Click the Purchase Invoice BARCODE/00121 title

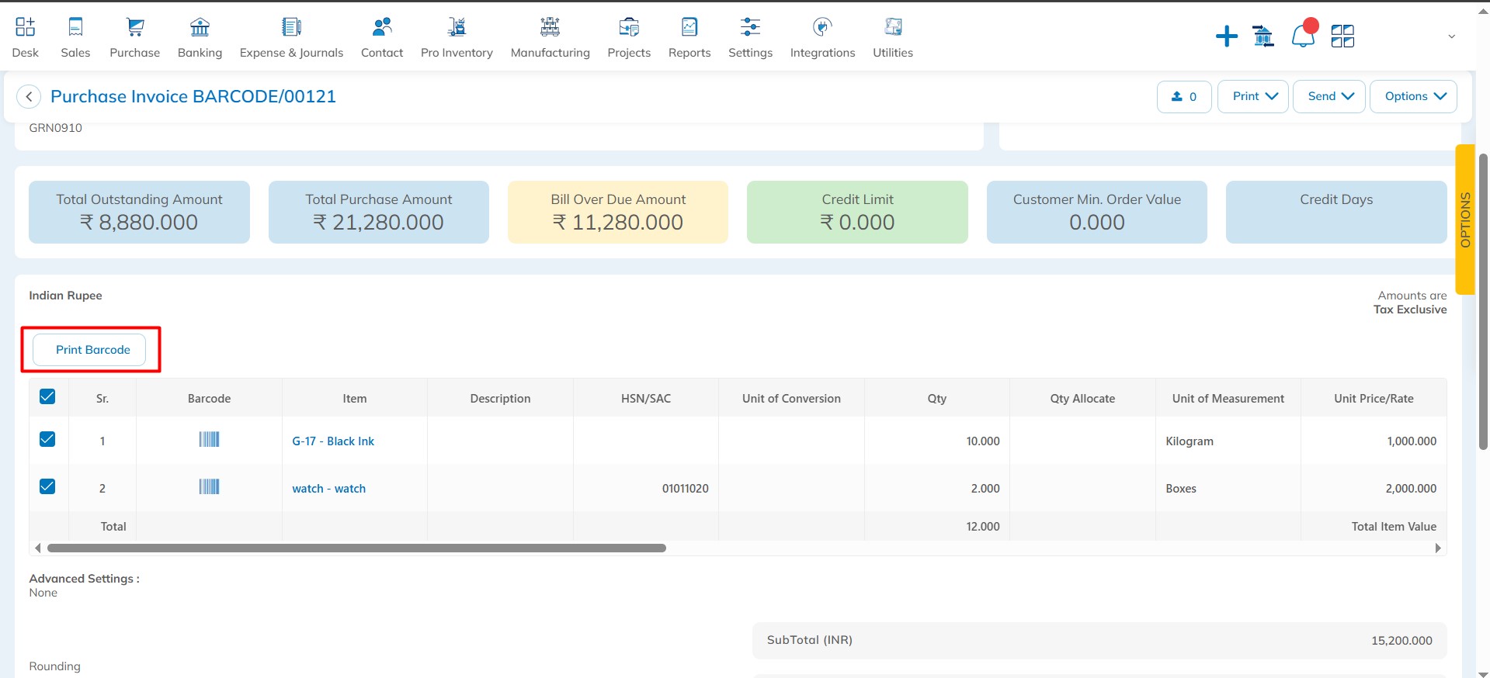193,96
